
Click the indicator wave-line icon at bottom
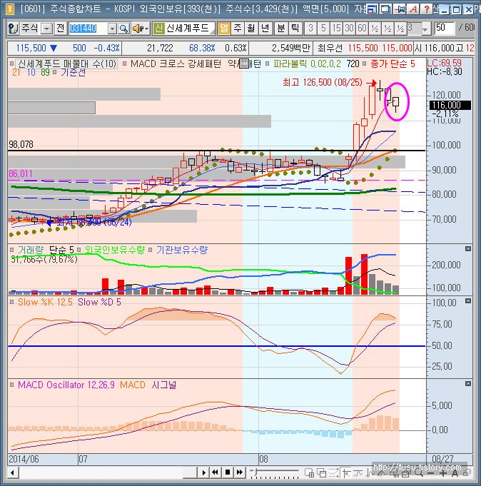coord(358,472)
